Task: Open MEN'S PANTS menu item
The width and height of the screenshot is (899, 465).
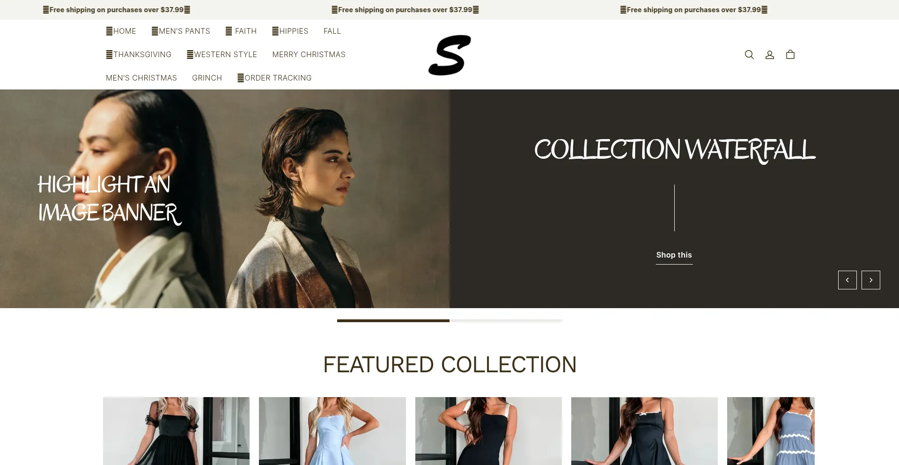Action: point(181,31)
